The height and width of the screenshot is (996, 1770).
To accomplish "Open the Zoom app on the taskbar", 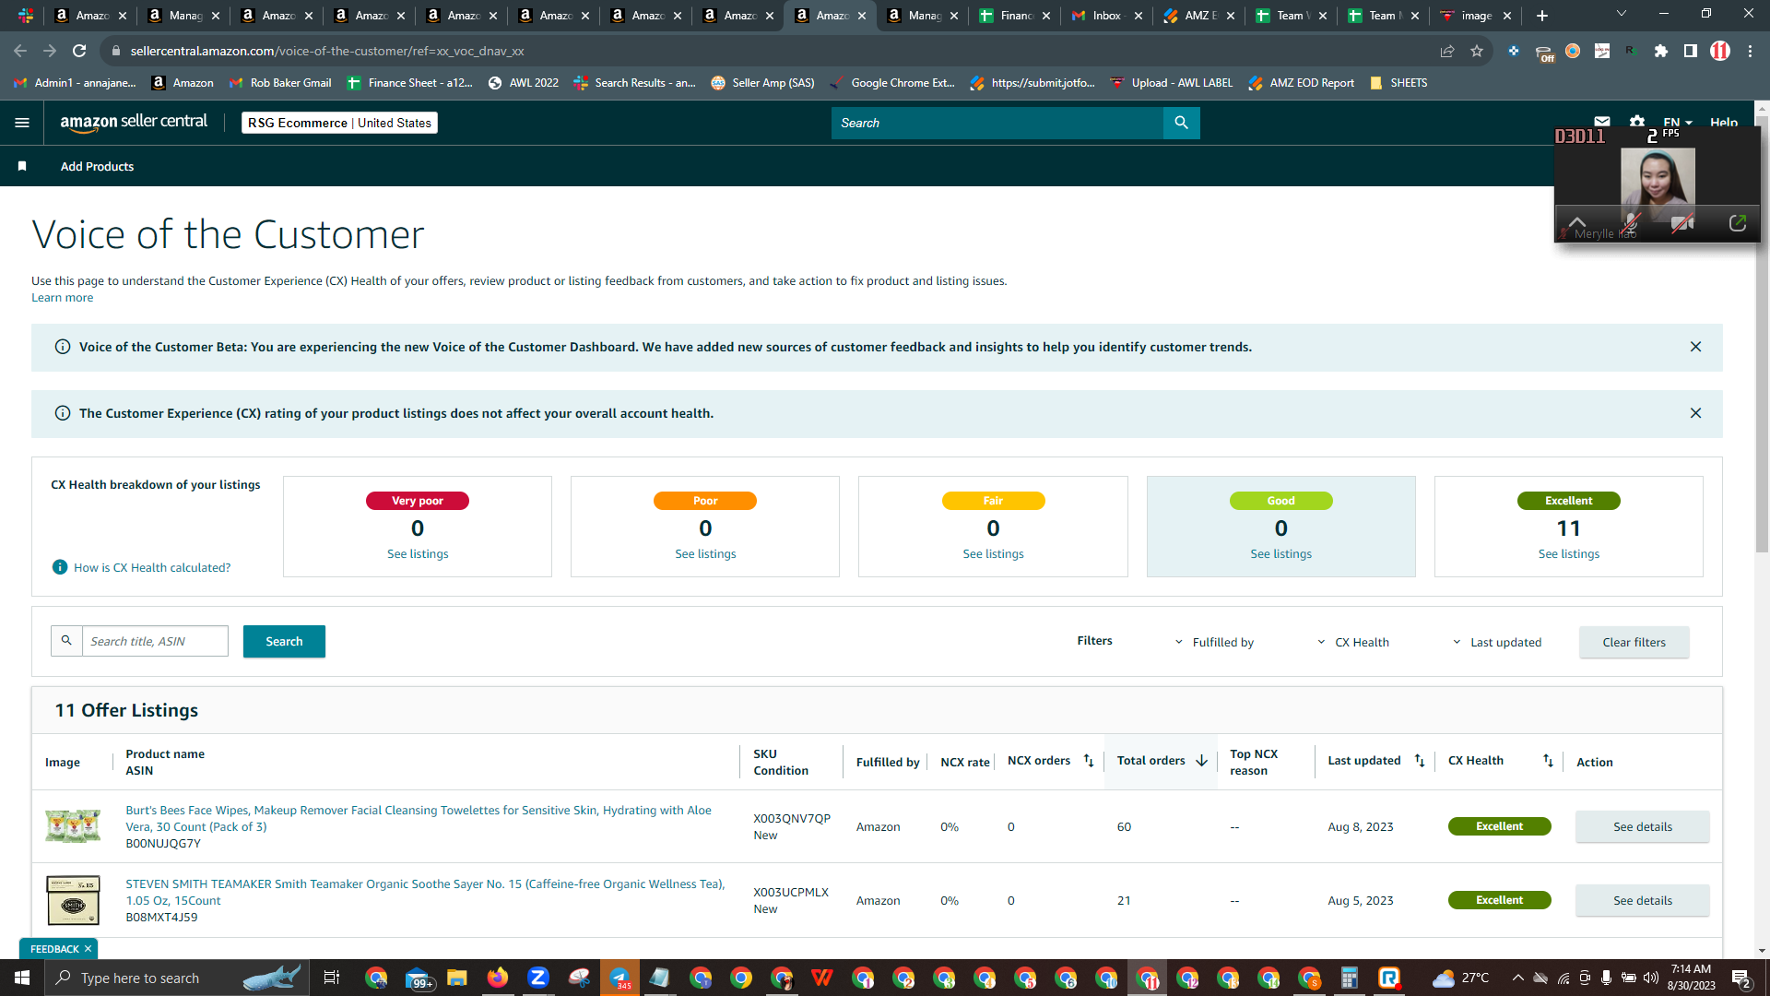I will (x=538, y=978).
